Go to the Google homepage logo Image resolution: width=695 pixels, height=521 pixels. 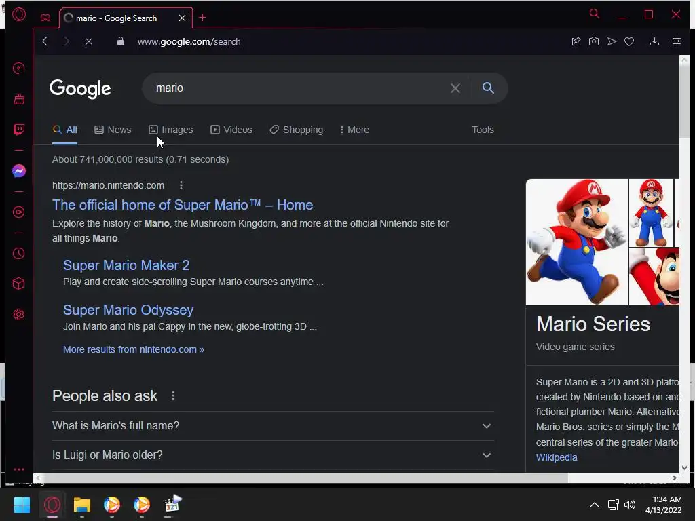click(x=80, y=89)
